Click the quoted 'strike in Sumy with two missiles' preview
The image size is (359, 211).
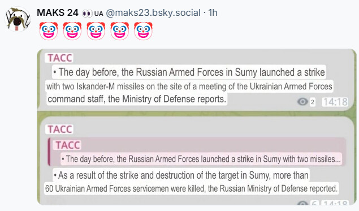[201, 159]
